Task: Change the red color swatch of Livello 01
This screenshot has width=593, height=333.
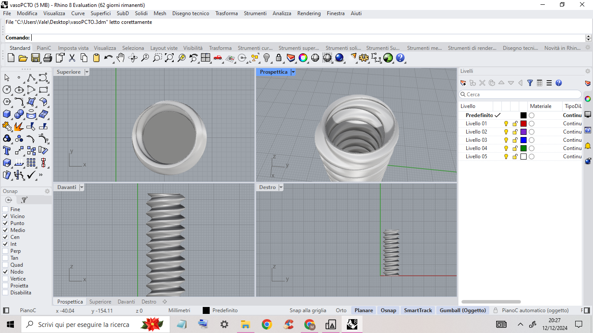Action: point(524,124)
